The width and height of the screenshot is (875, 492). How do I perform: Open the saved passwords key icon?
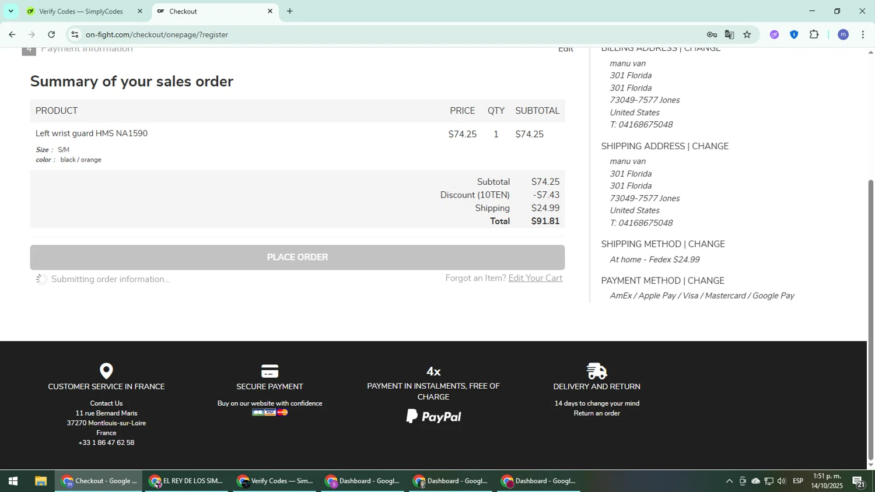point(712,34)
